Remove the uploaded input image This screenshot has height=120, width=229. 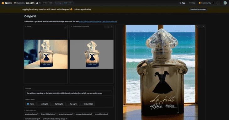pos(65,27)
